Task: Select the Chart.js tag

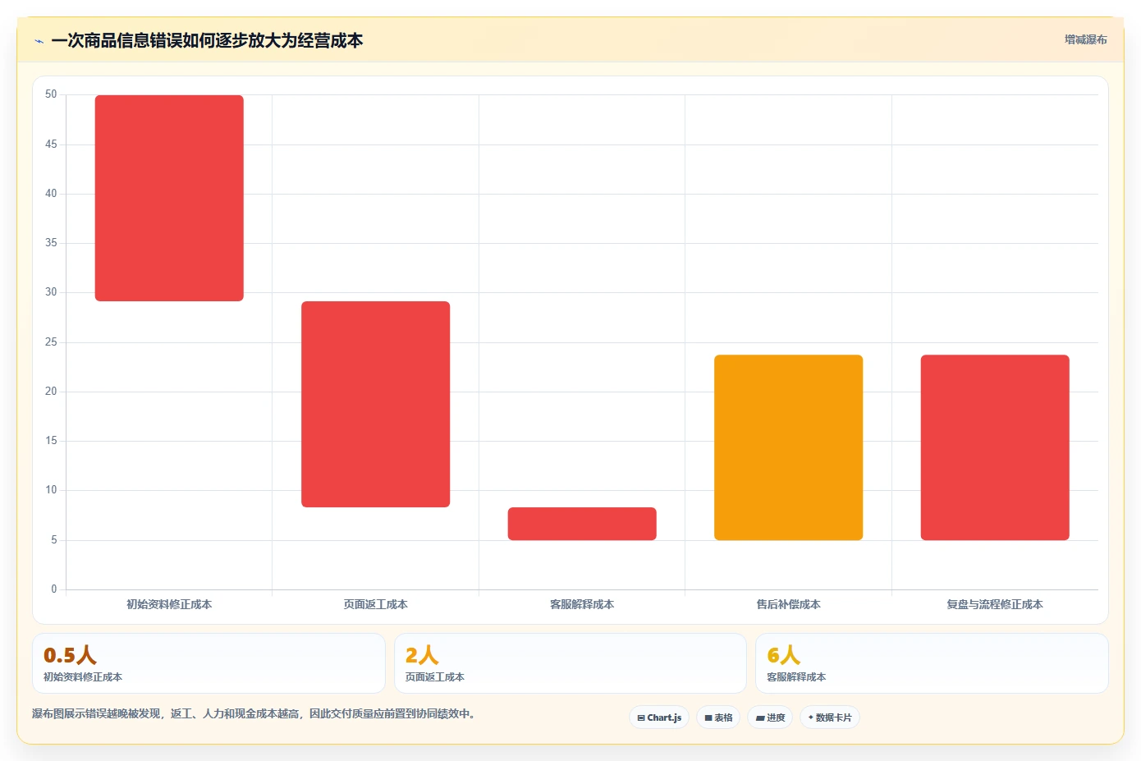Action: [x=659, y=717]
